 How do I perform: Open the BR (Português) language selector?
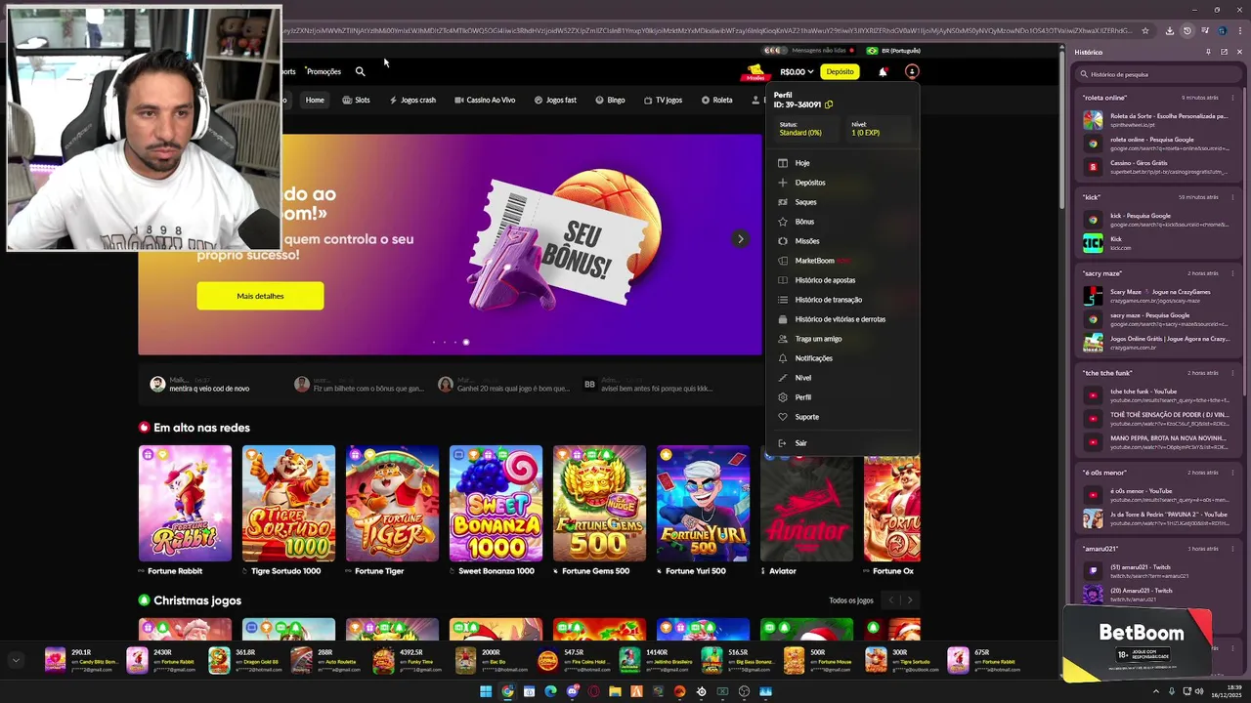pyautogui.click(x=893, y=51)
